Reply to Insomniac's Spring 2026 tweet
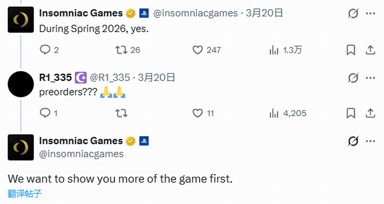384x204 pixels. coord(45,49)
